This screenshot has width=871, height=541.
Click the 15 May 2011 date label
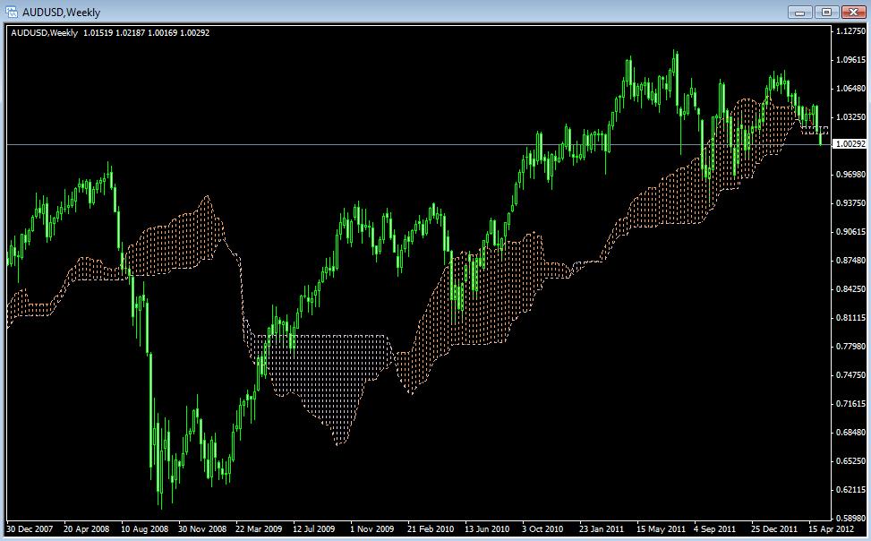click(661, 528)
